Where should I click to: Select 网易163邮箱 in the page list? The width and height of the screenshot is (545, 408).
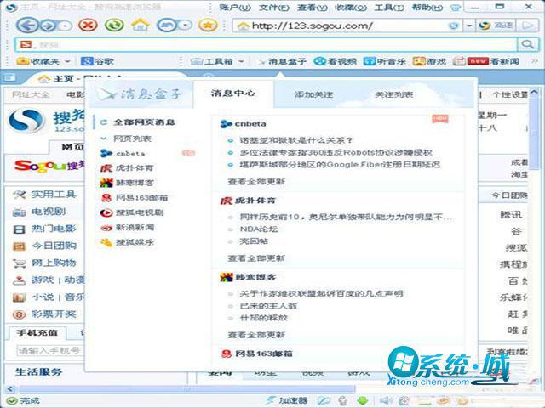[x=135, y=198]
